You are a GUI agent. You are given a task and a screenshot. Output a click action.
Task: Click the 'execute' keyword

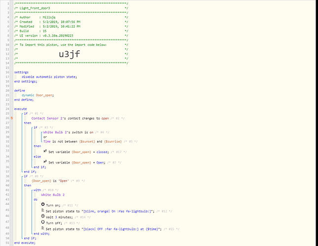(x=20, y=109)
